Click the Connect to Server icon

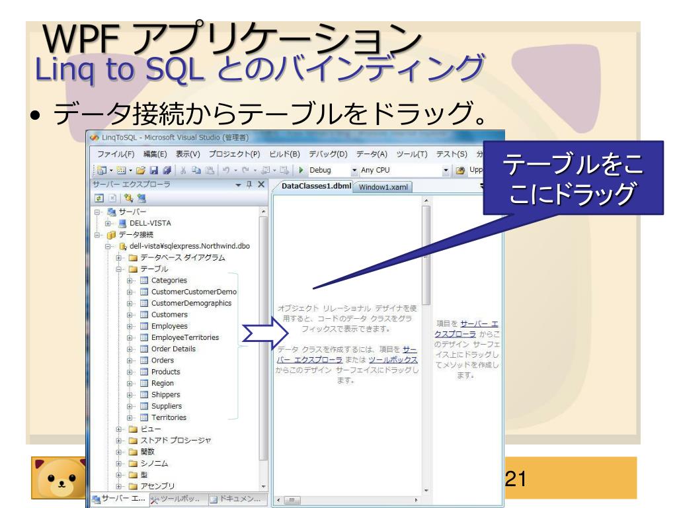[141, 198]
